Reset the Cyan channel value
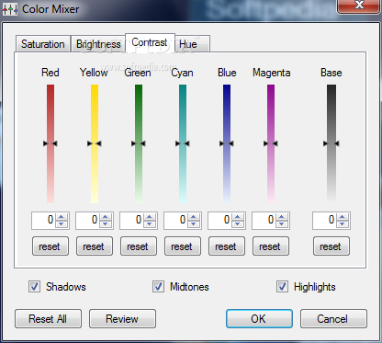The image size is (382, 343). (183, 246)
